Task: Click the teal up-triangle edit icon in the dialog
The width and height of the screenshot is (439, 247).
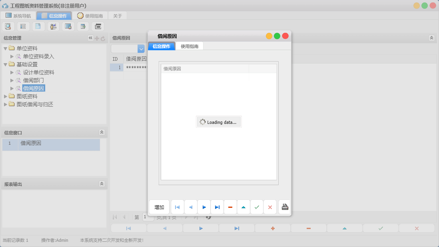Action: 243,207
